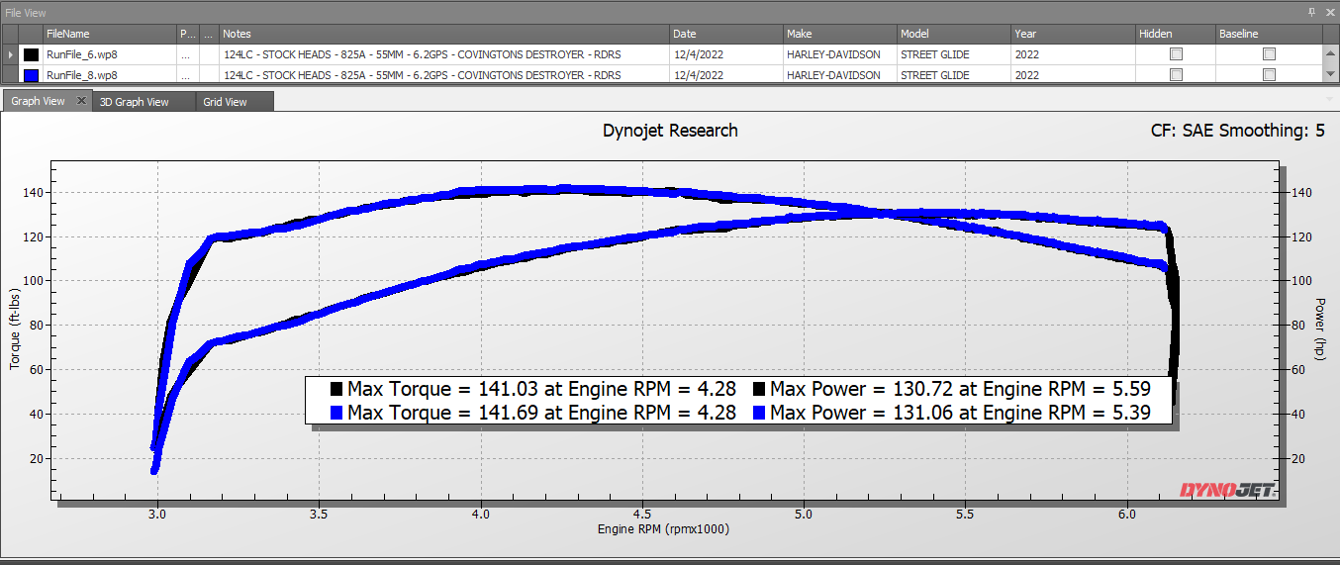The image size is (1340, 565).
Task: Click the file list scroll-down arrow
Action: click(1331, 74)
